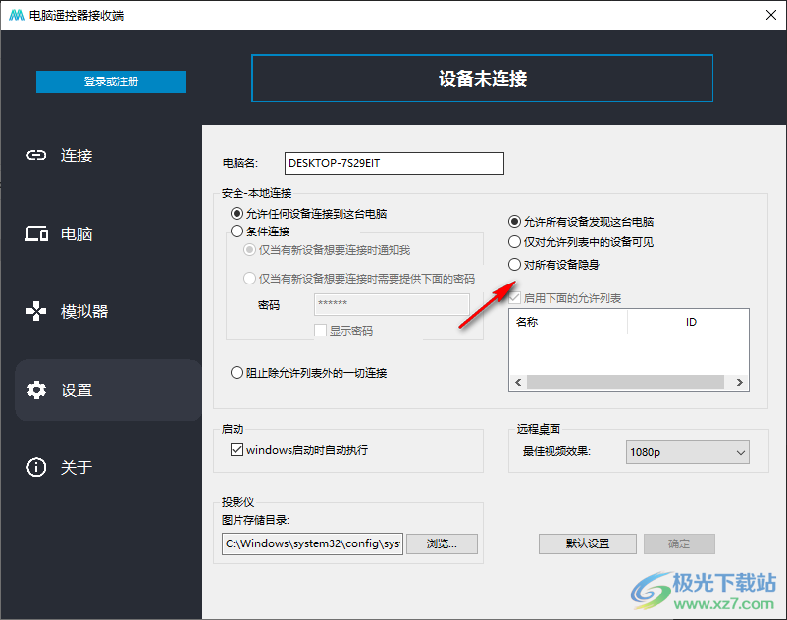The height and width of the screenshot is (620, 787).
Task: Click the 默认设置 default settings button
Action: click(x=587, y=543)
